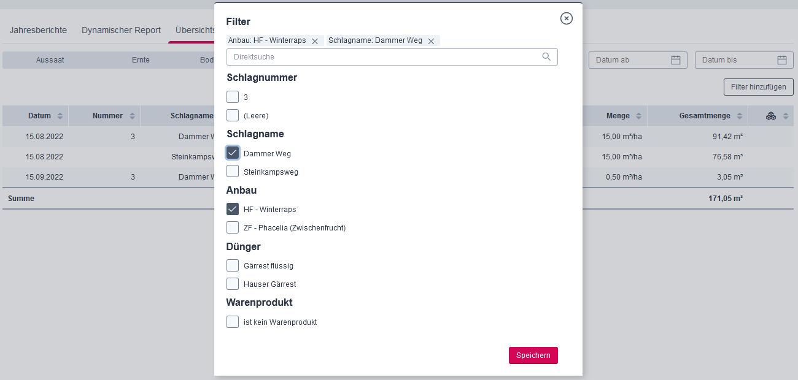Click the 'Filter hinzufügen' button

(759, 87)
